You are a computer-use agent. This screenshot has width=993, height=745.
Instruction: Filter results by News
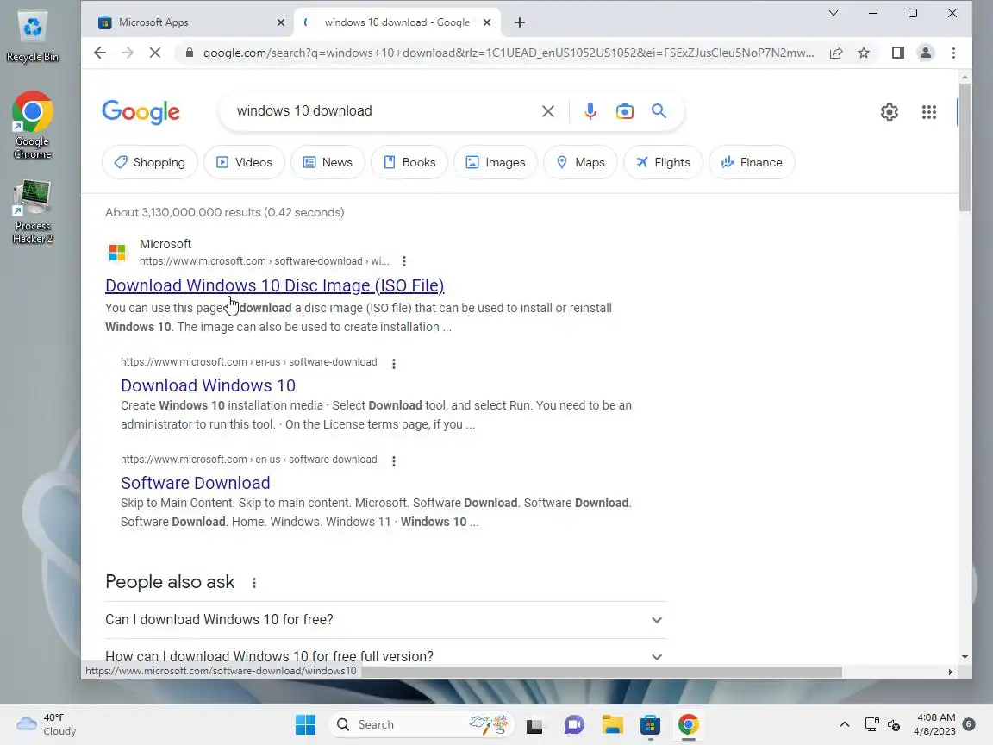click(x=328, y=162)
